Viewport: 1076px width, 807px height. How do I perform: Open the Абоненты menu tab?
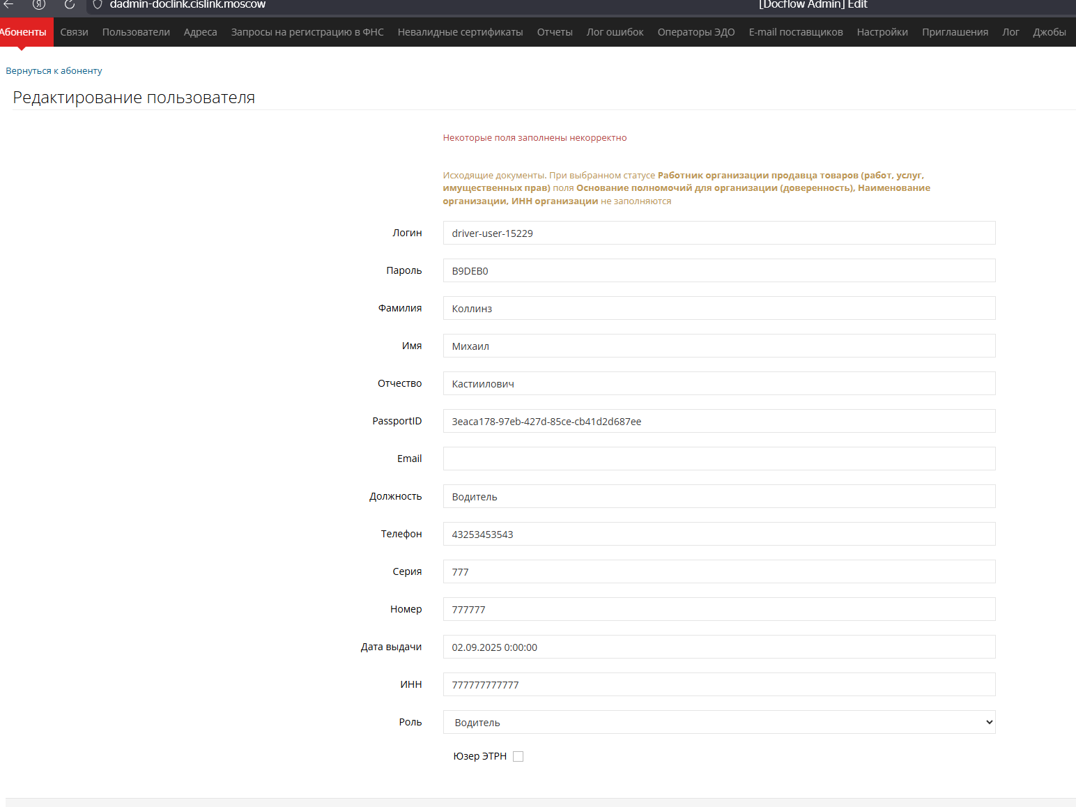24,32
